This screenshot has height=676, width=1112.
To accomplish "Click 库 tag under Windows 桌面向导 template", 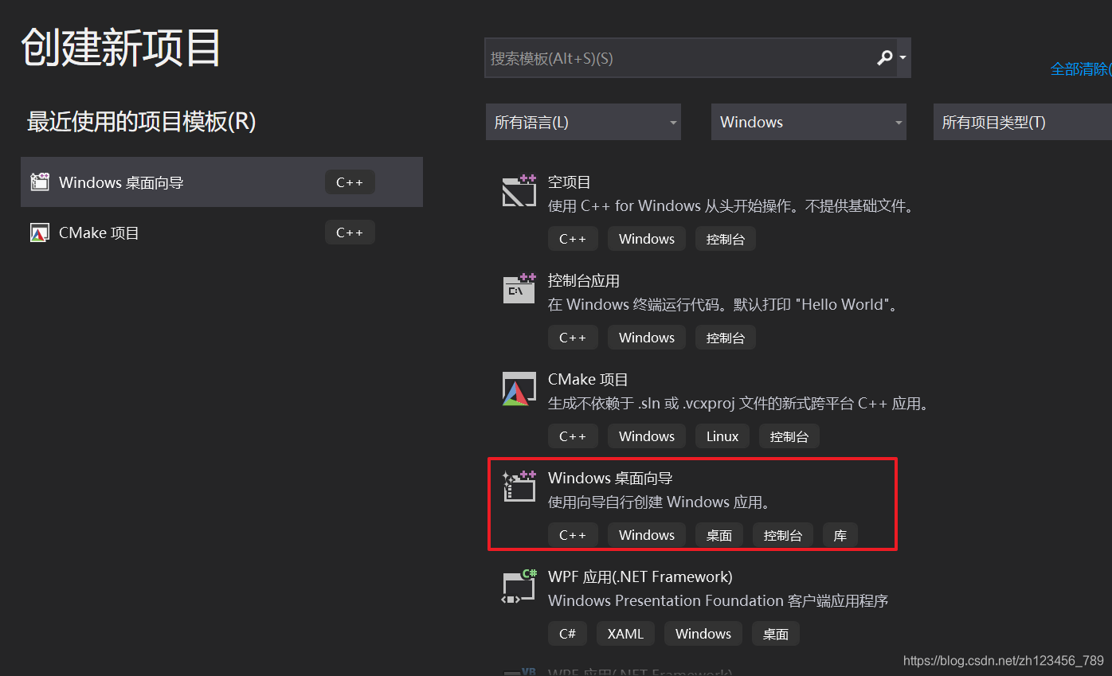I will [840, 535].
